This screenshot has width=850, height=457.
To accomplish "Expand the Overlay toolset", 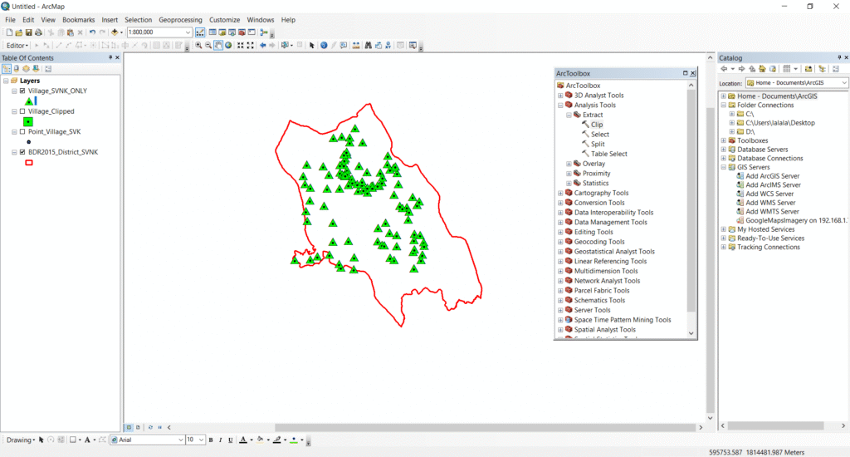I will pyautogui.click(x=569, y=164).
